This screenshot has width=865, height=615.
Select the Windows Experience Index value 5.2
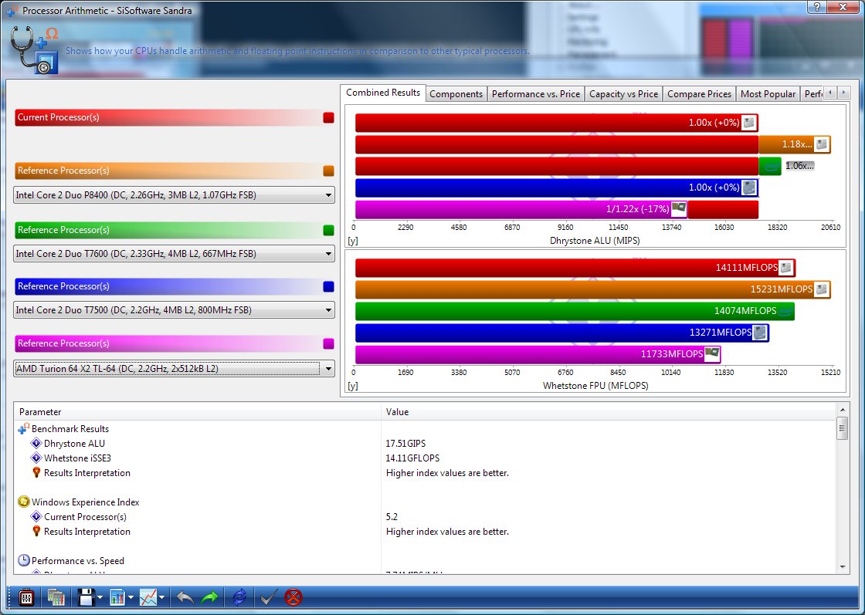[392, 517]
